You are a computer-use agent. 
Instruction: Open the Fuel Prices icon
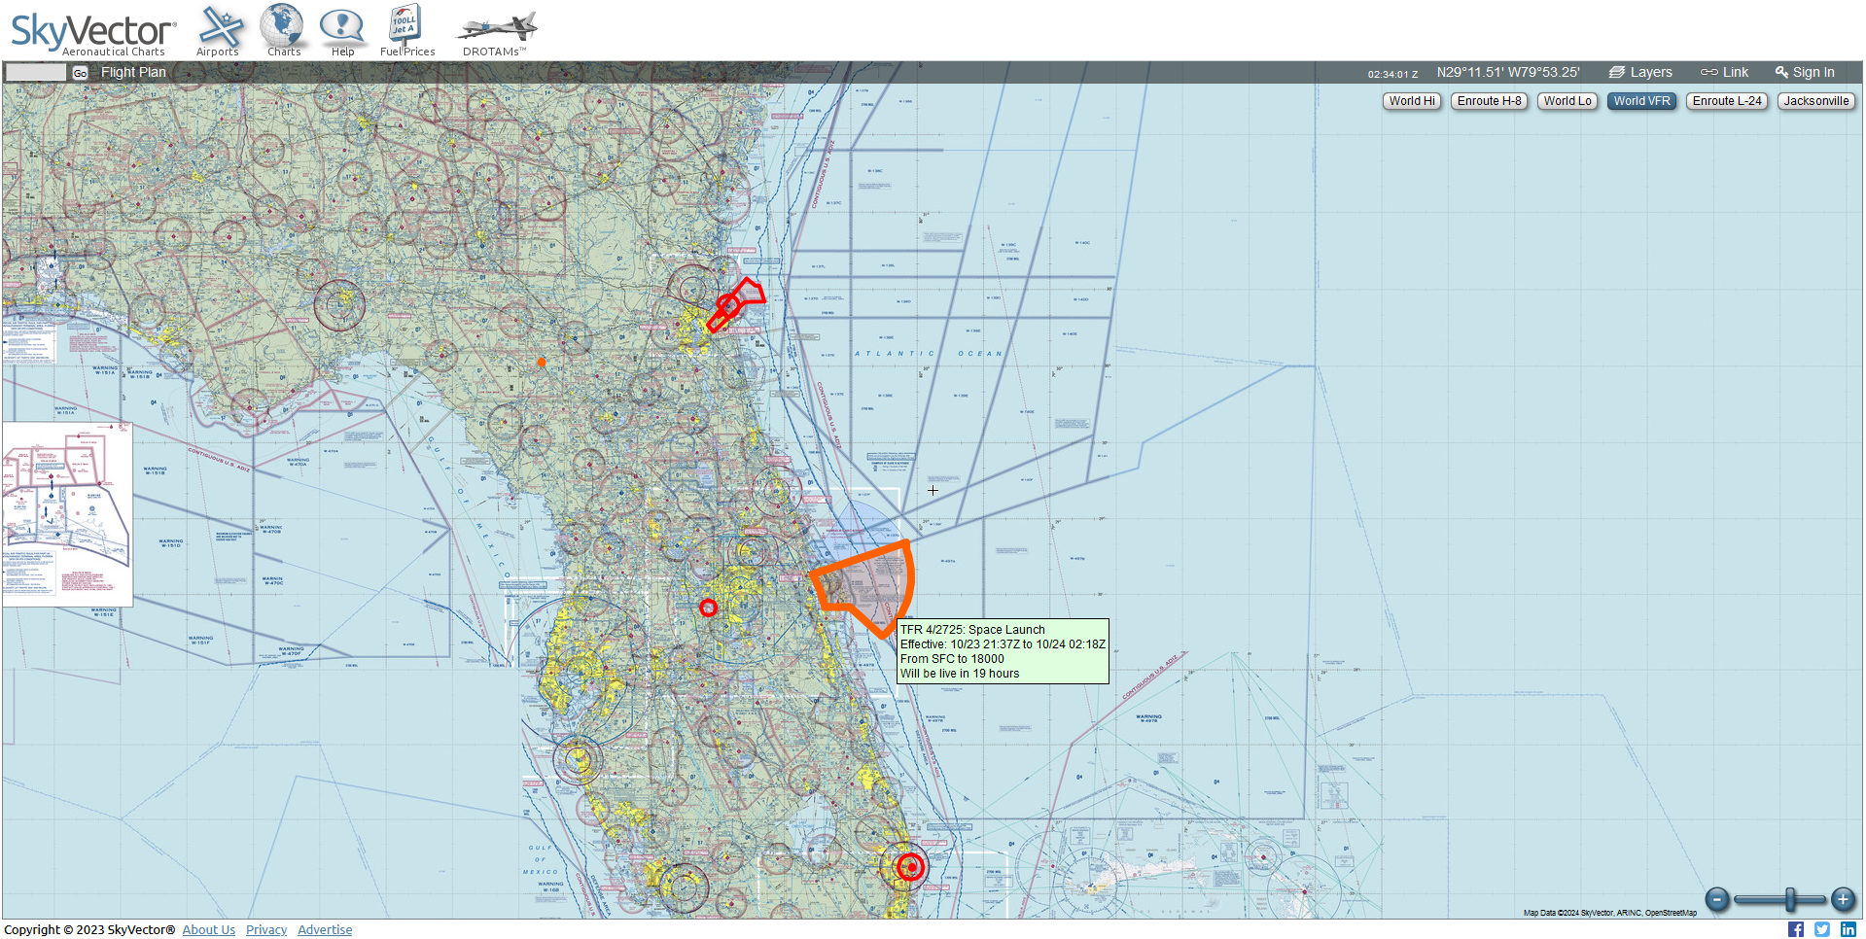(406, 30)
